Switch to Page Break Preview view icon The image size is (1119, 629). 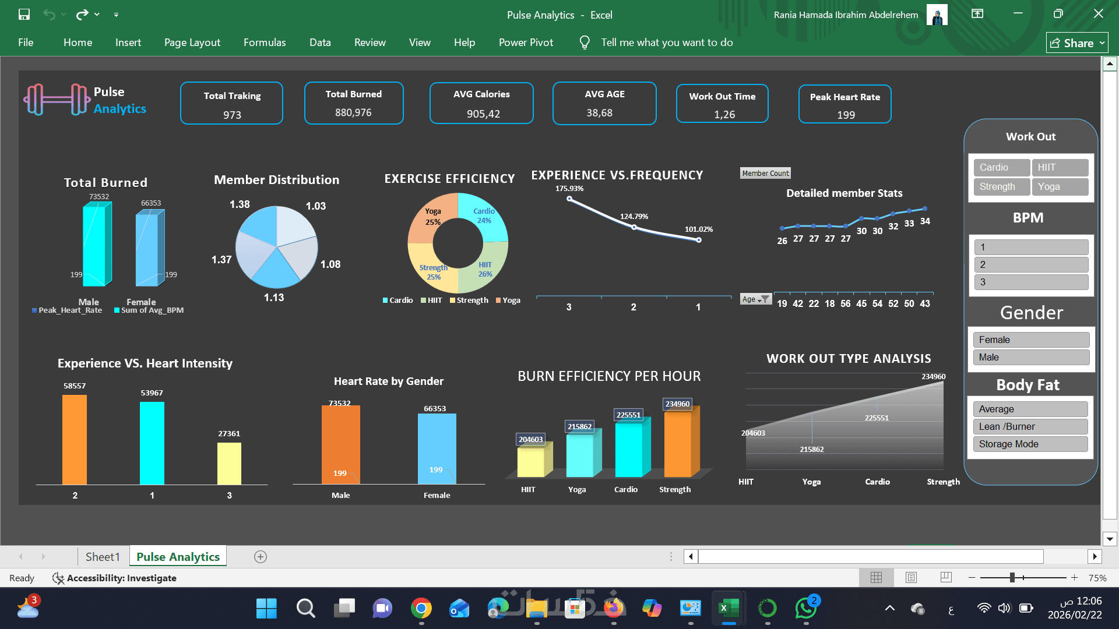pos(946,578)
